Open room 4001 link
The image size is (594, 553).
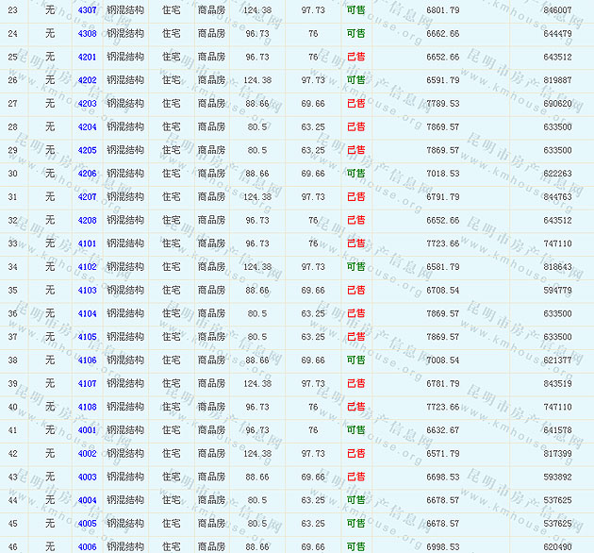87,430
